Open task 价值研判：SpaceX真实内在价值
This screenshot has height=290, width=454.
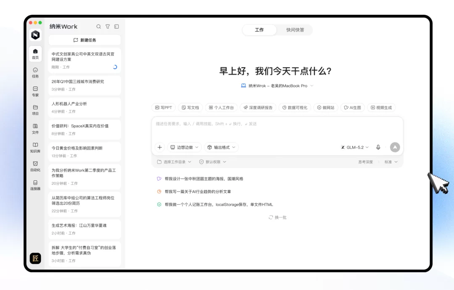[84, 130]
